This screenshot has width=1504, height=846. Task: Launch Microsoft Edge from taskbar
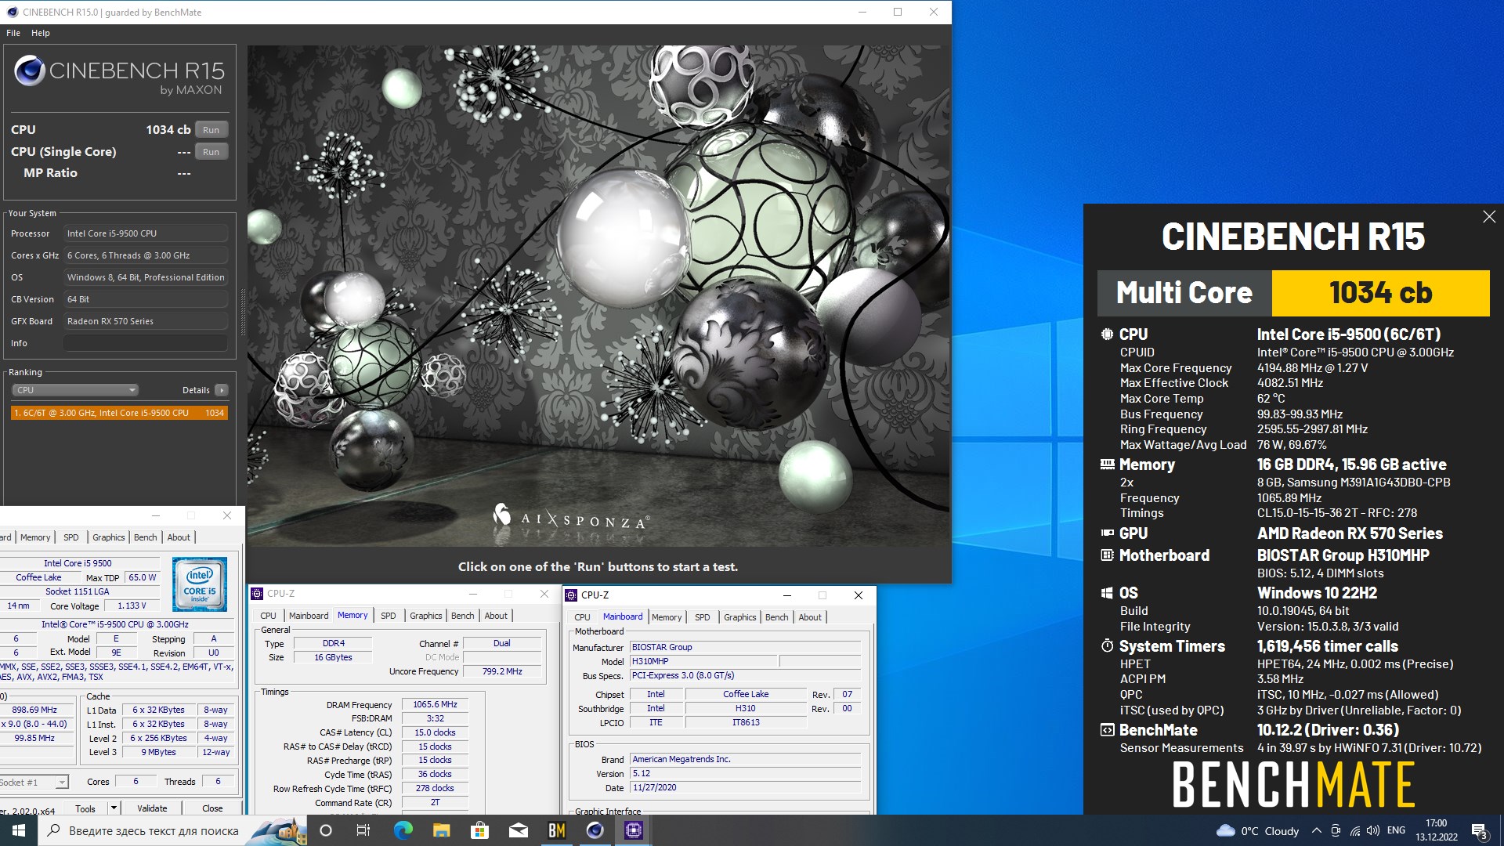(x=403, y=830)
